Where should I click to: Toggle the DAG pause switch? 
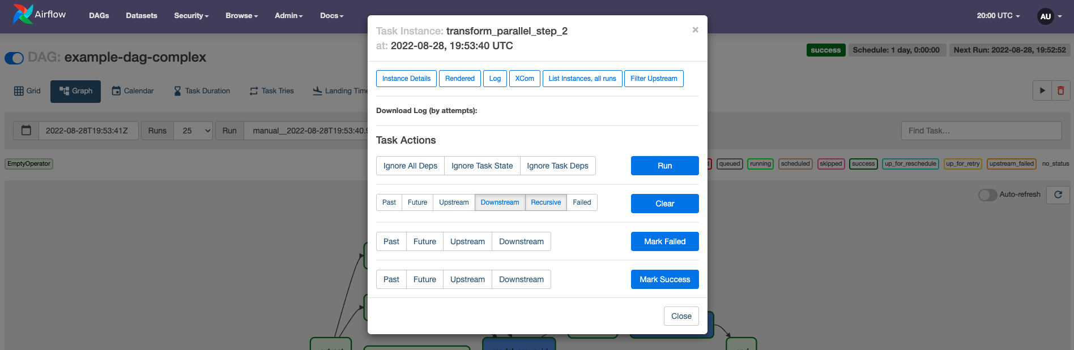[14, 58]
